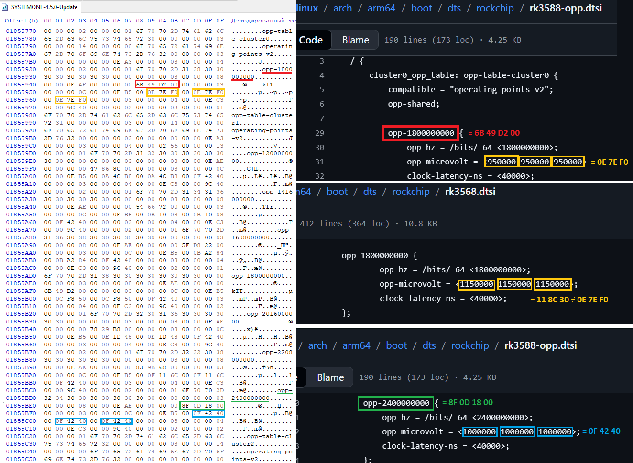633x463 pixels.
Task: Select Blame tab in the bottom file panel
Action: [330, 377]
